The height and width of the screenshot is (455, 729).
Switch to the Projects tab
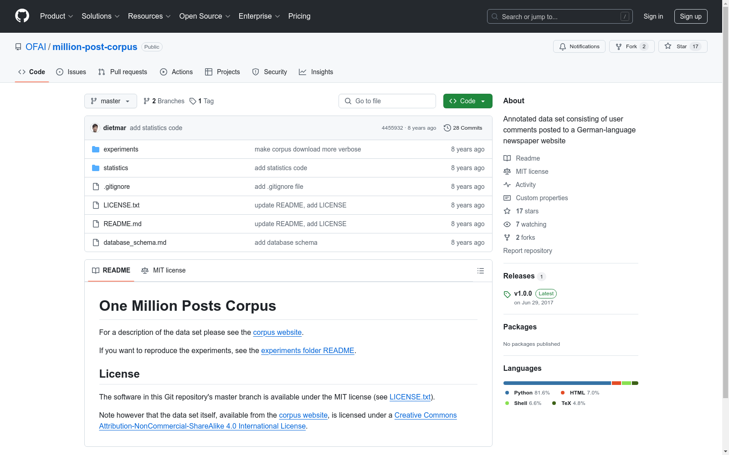pyautogui.click(x=222, y=72)
